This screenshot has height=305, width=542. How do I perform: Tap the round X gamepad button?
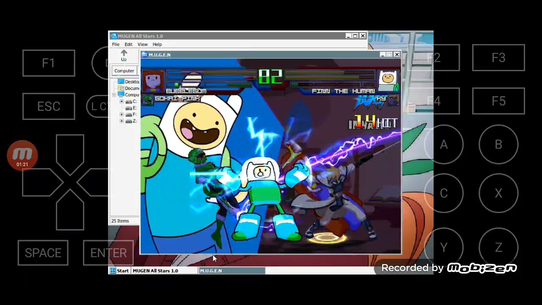point(498,193)
